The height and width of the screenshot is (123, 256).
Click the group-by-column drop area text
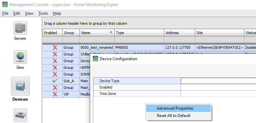[x=85, y=23]
